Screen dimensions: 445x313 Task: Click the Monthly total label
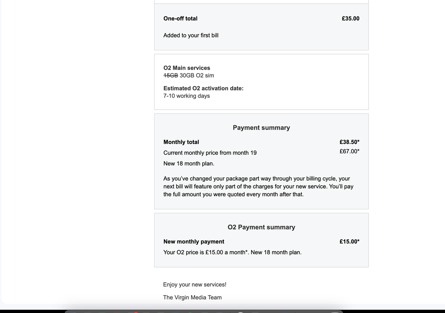pos(181,142)
